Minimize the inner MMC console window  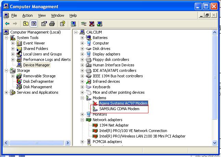coord(201,15)
